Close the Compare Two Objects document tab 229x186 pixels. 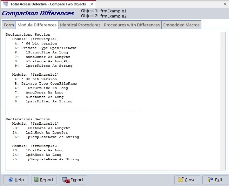[92, 4]
